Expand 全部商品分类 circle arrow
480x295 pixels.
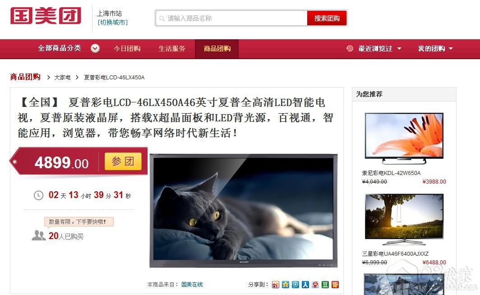point(95,48)
